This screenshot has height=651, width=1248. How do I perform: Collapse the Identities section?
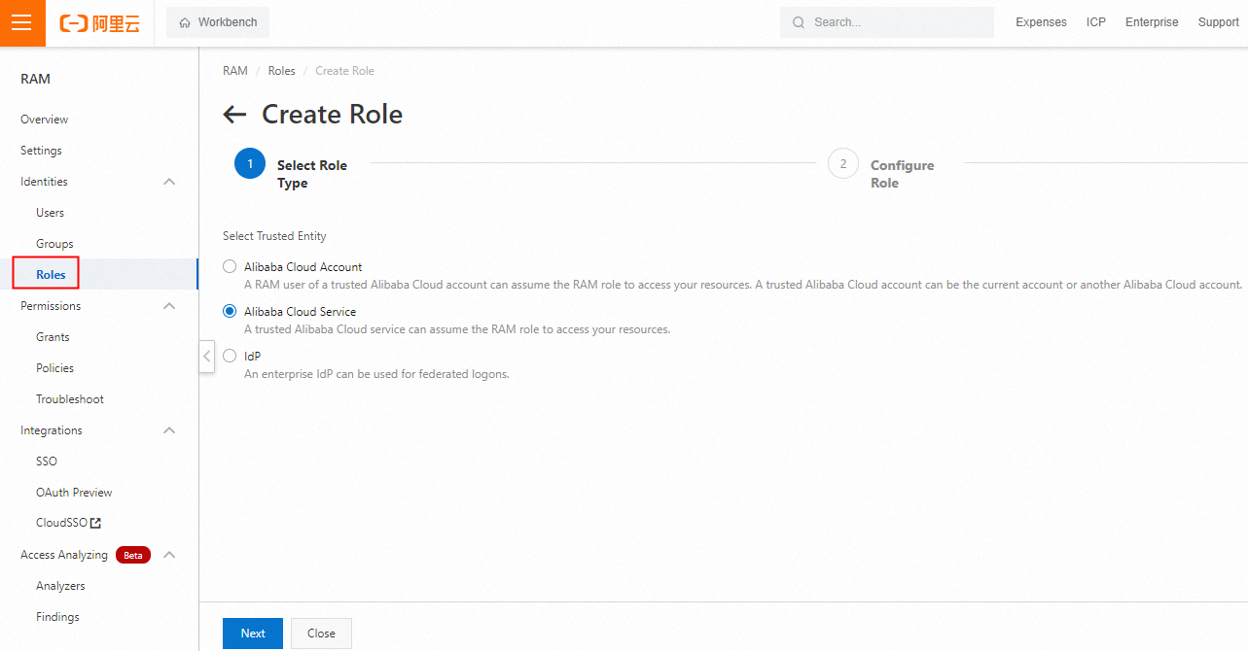click(169, 182)
